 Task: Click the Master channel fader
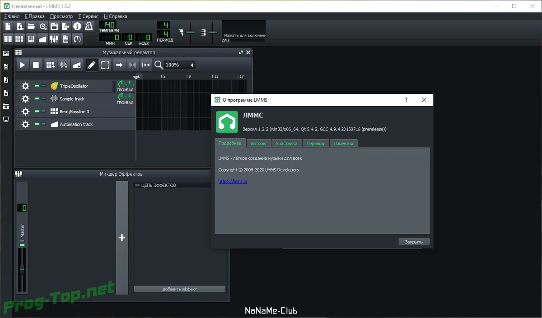(22, 270)
